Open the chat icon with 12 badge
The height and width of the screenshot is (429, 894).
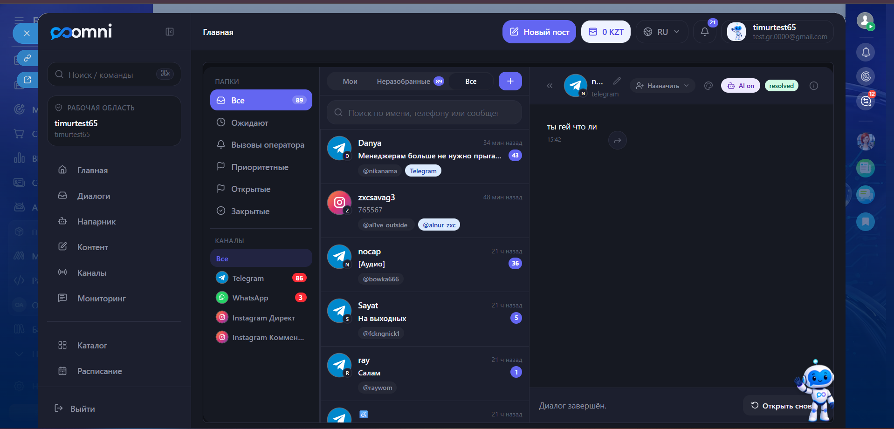tap(866, 101)
